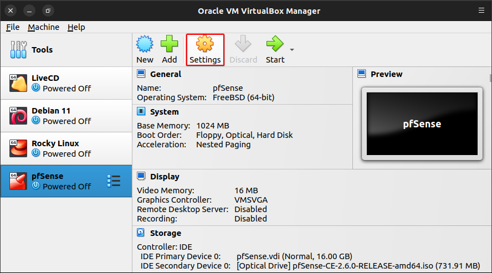Click the Preview section monitor icon
This screenshot has height=273, width=492.
tap(362, 74)
